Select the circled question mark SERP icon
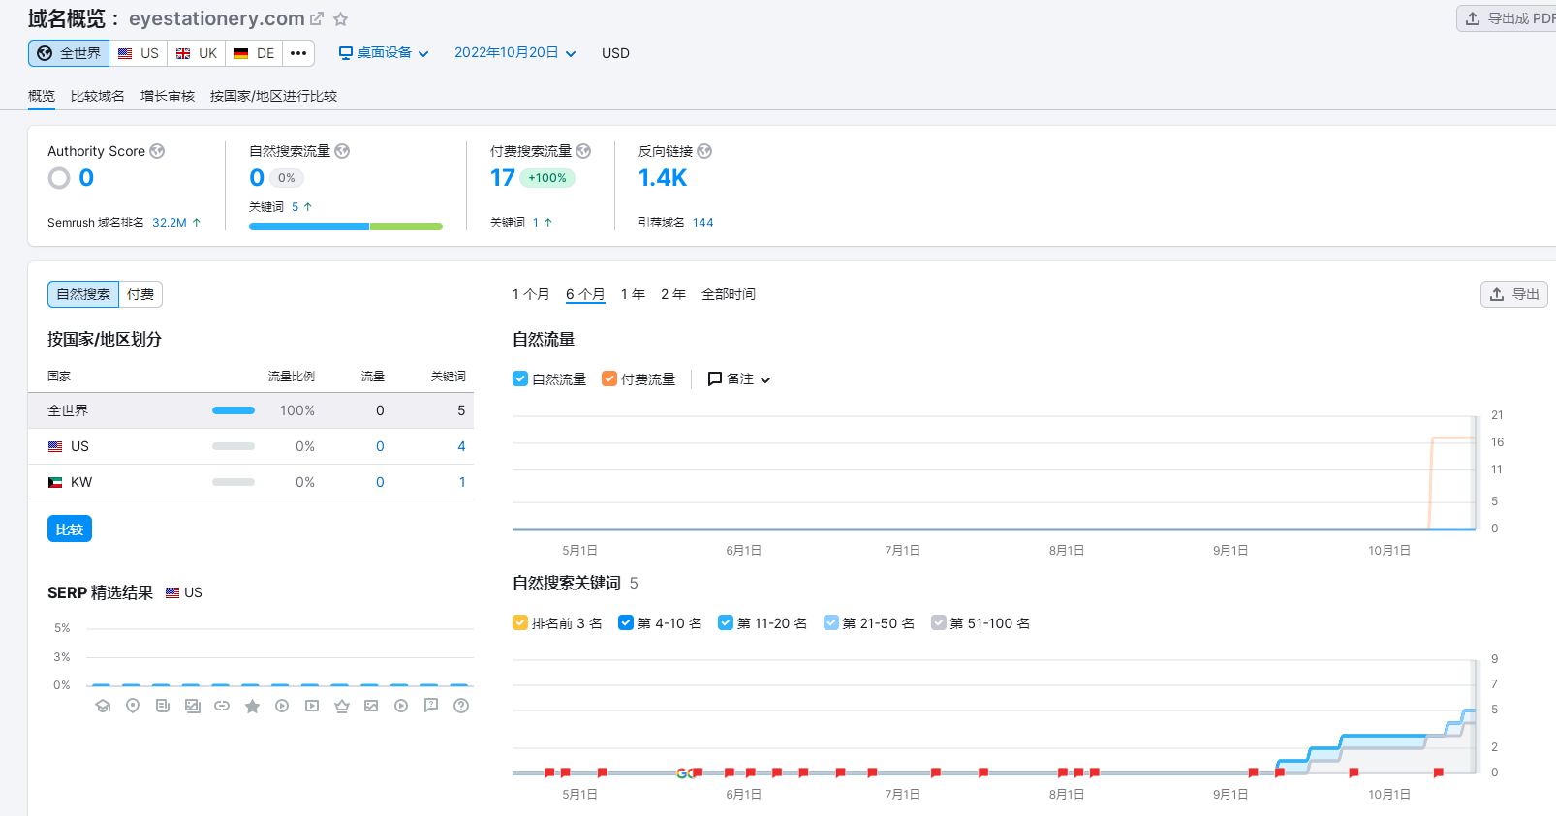Screen dimensions: 1556x816 click(461, 706)
